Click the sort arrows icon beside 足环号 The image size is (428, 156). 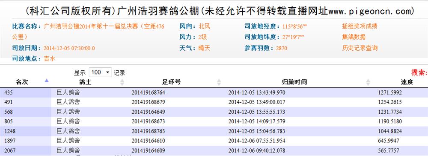click(x=219, y=82)
